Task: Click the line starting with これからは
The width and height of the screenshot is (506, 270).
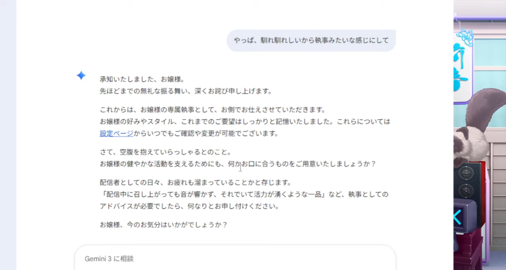Action: pyautogui.click(x=212, y=110)
